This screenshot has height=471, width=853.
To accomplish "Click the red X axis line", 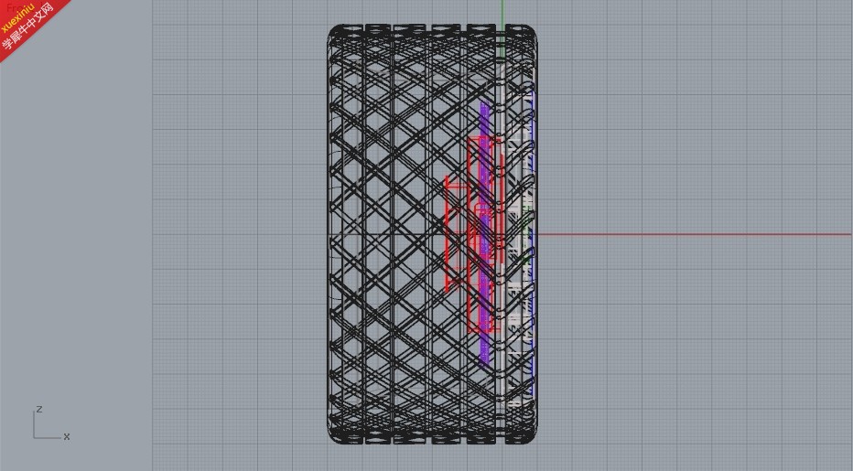I will [x=694, y=234].
